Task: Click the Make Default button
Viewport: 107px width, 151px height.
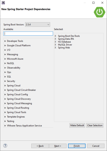Action: (77, 125)
